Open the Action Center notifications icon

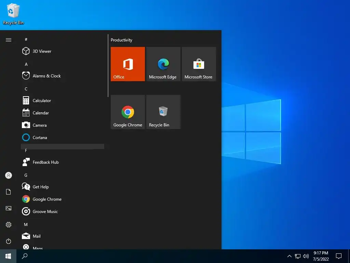pos(339,256)
